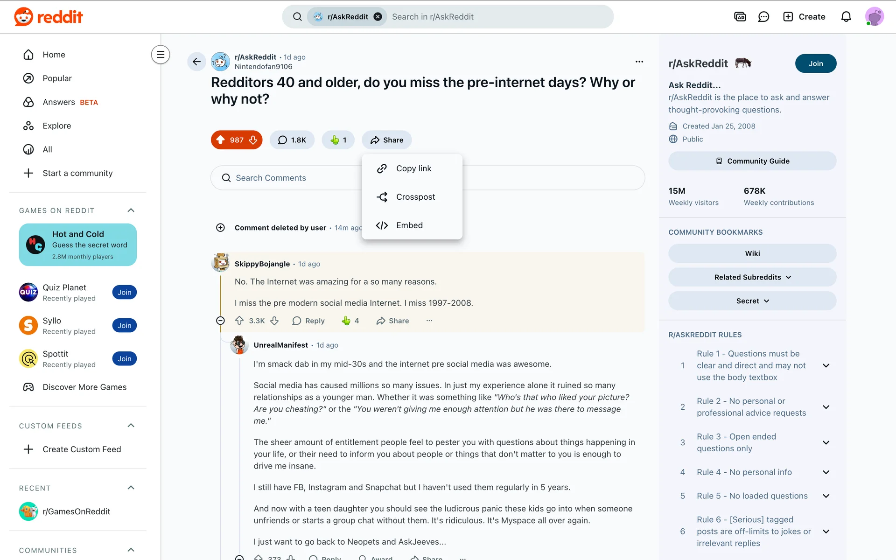The width and height of the screenshot is (896, 560).
Task: Select Copy link from share menu
Action: (412, 168)
